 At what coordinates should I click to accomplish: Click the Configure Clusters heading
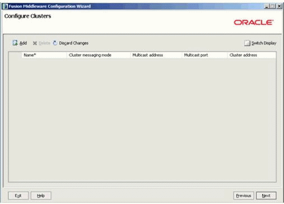pos(27,16)
